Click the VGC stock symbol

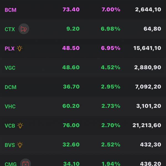coord(11,68)
